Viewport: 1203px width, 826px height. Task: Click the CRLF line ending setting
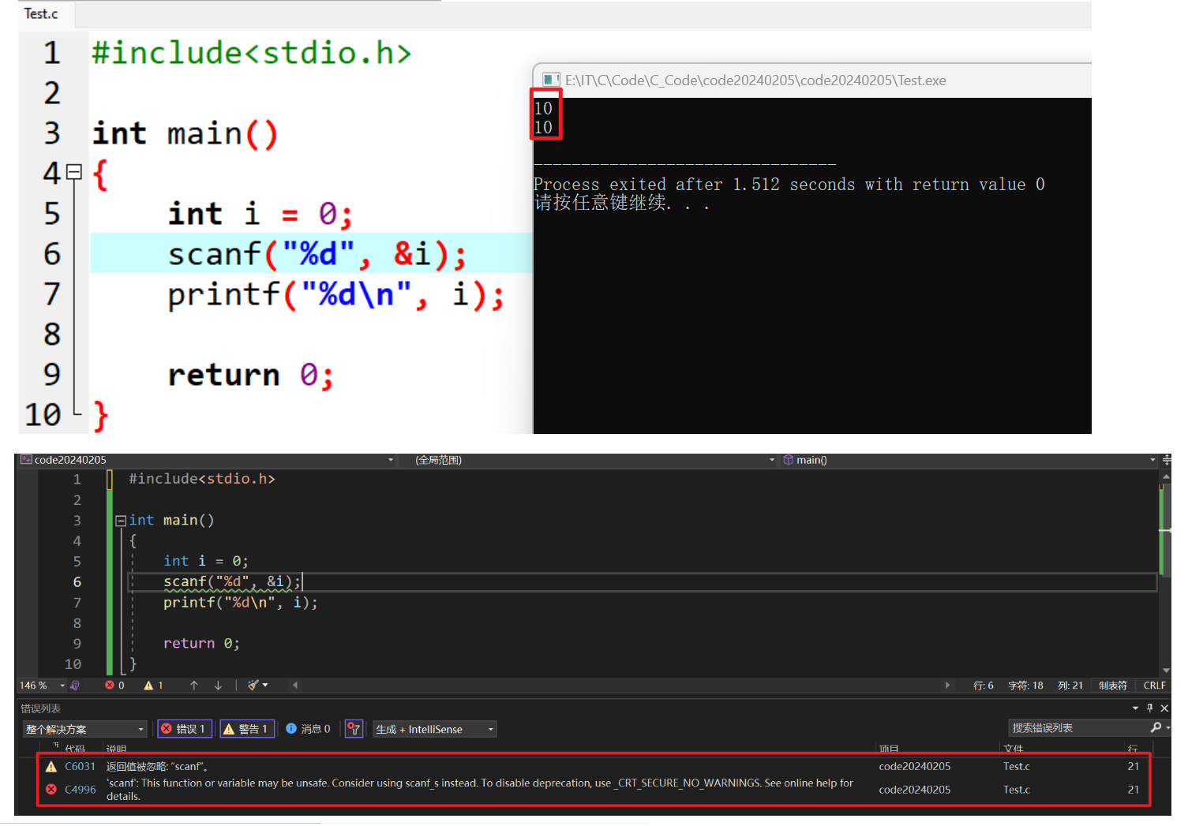(1155, 686)
